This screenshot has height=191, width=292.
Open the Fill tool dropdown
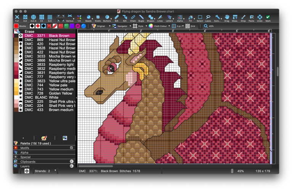tap(194, 19)
